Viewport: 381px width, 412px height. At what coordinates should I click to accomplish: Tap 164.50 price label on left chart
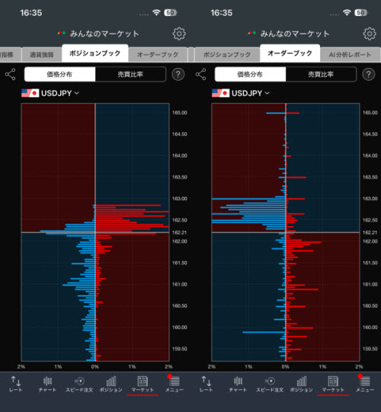coord(180,134)
